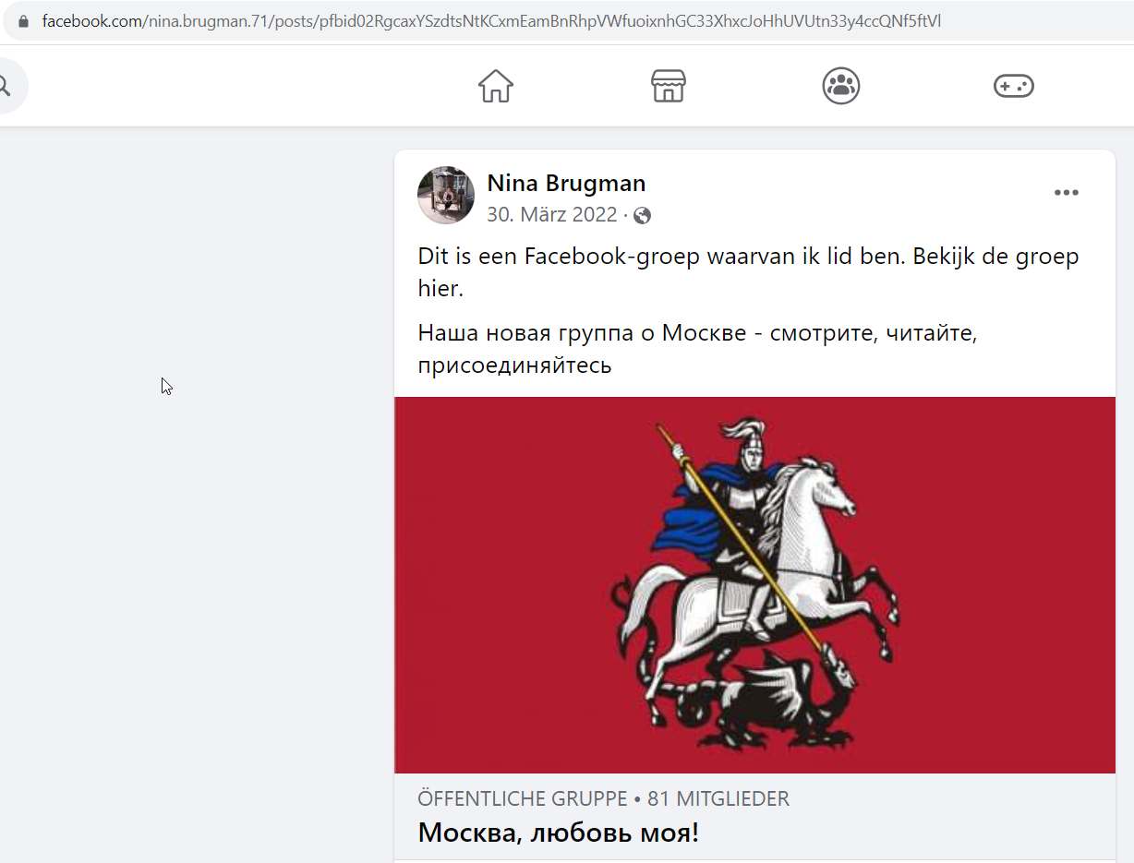Open the post date 30. März 2022
The height and width of the screenshot is (863, 1134).
[x=551, y=214]
